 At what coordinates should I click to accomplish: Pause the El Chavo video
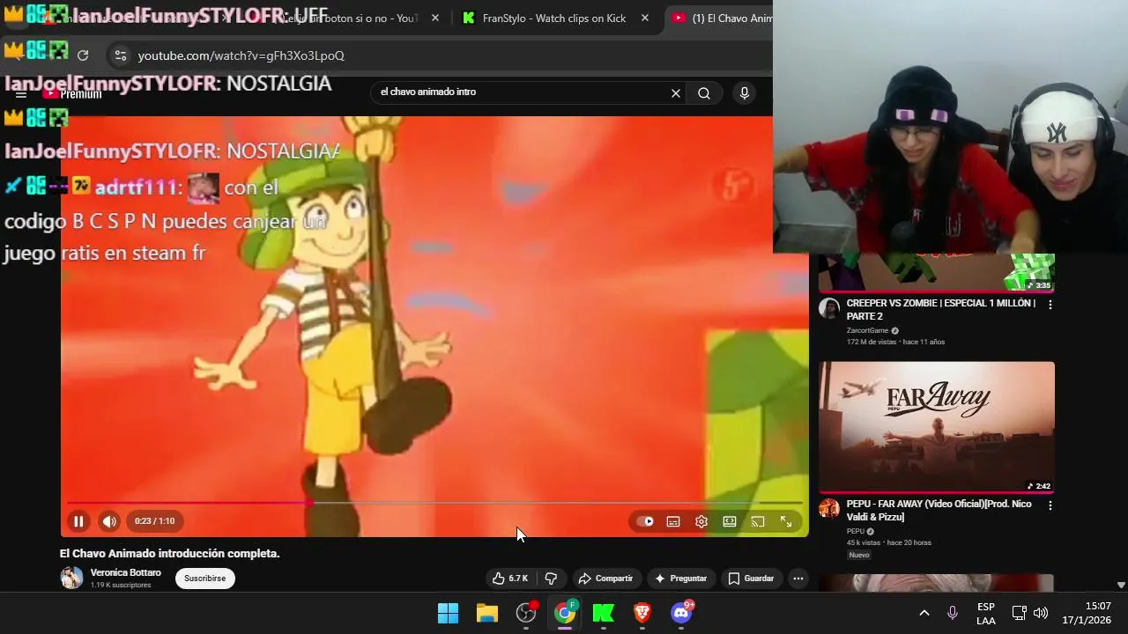[x=78, y=521]
